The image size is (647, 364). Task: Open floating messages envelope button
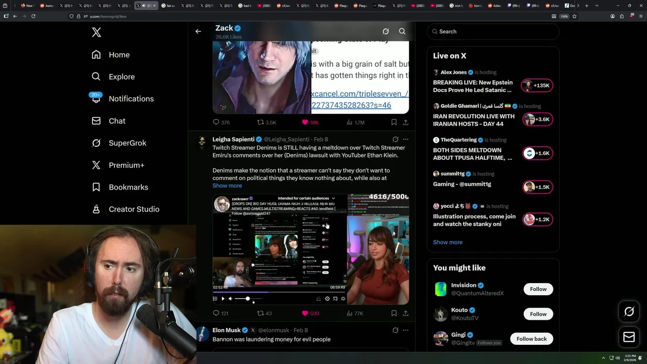[x=629, y=337]
